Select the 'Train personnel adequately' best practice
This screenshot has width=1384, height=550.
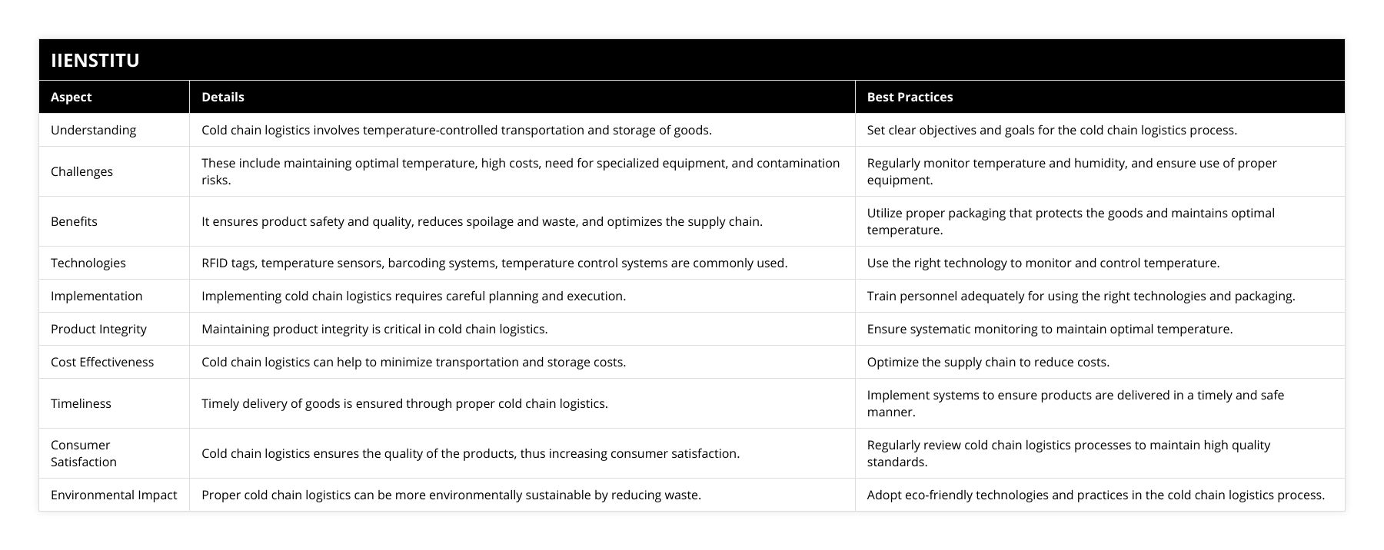(x=1081, y=296)
